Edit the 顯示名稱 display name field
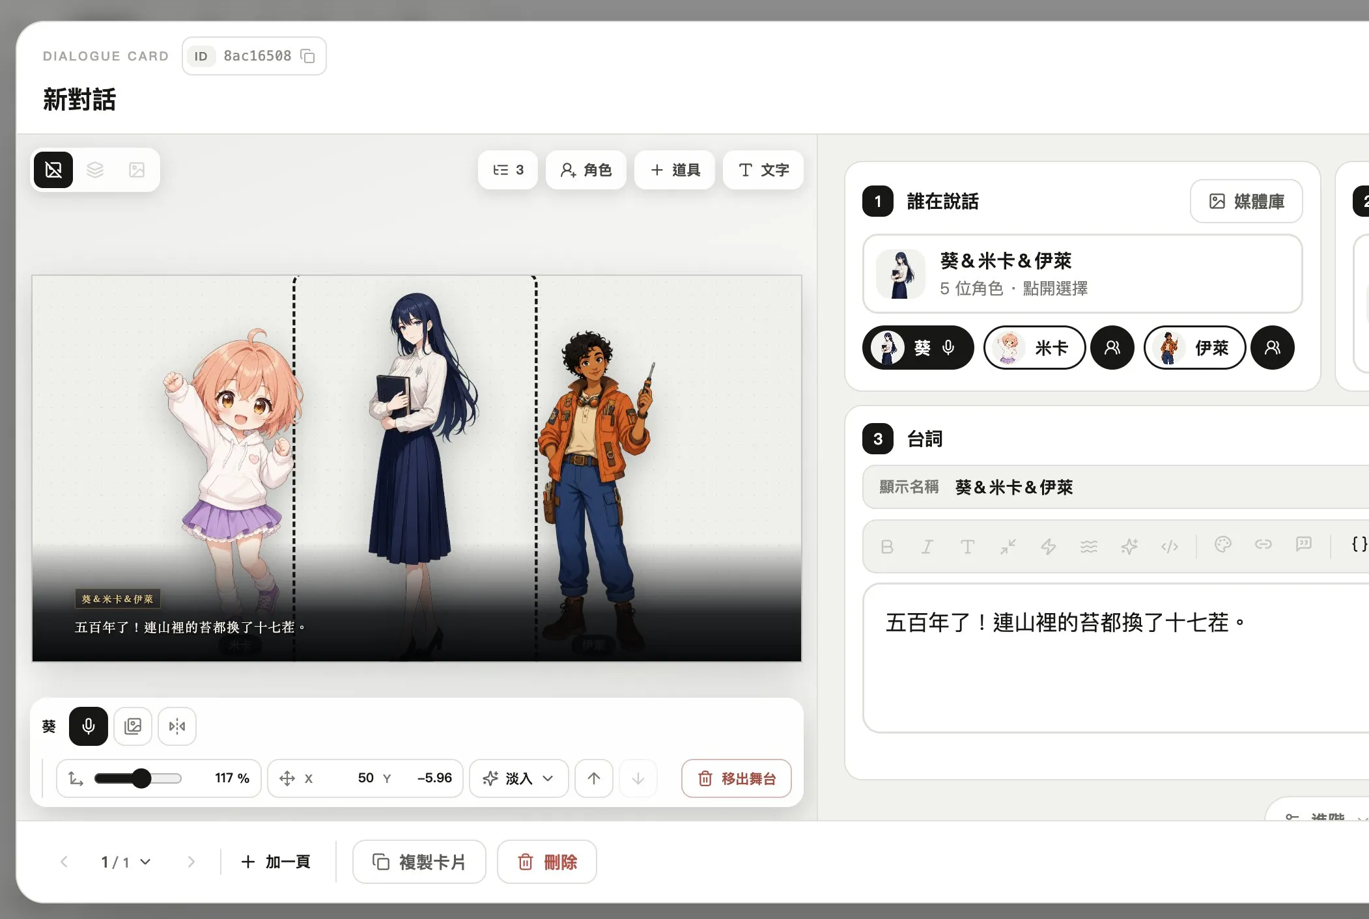The width and height of the screenshot is (1369, 919). coord(1116,487)
